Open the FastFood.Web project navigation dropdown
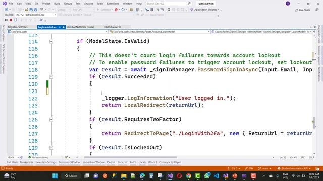The image size is (323, 181). coord(58,32)
